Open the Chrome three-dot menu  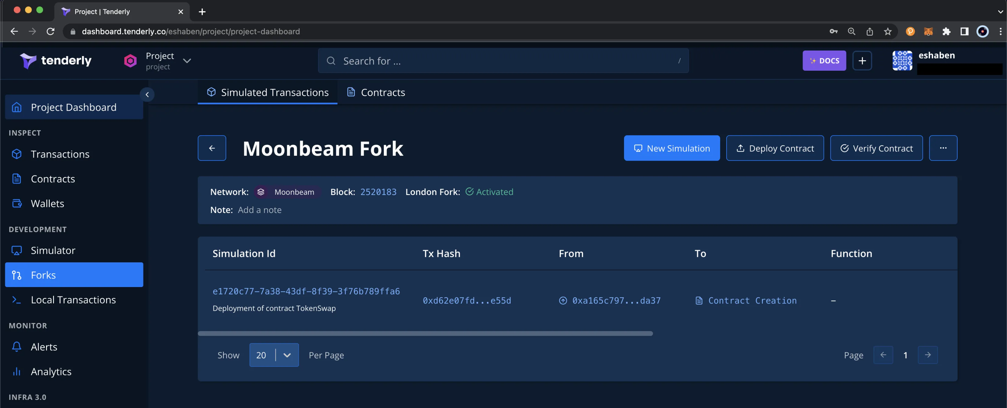tap(1000, 31)
